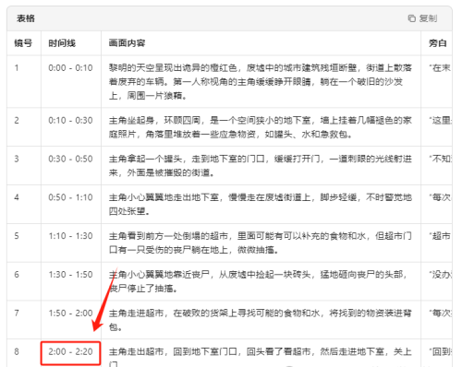Image resolution: width=462 pixels, height=367 pixels.
Task: Click the description starting 主角坐起身，环顾四周
Action: coord(261,127)
